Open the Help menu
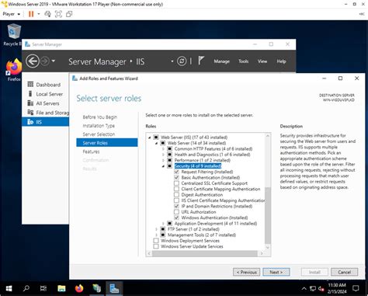The image size is (368, 296). click(x=281, y=61)
